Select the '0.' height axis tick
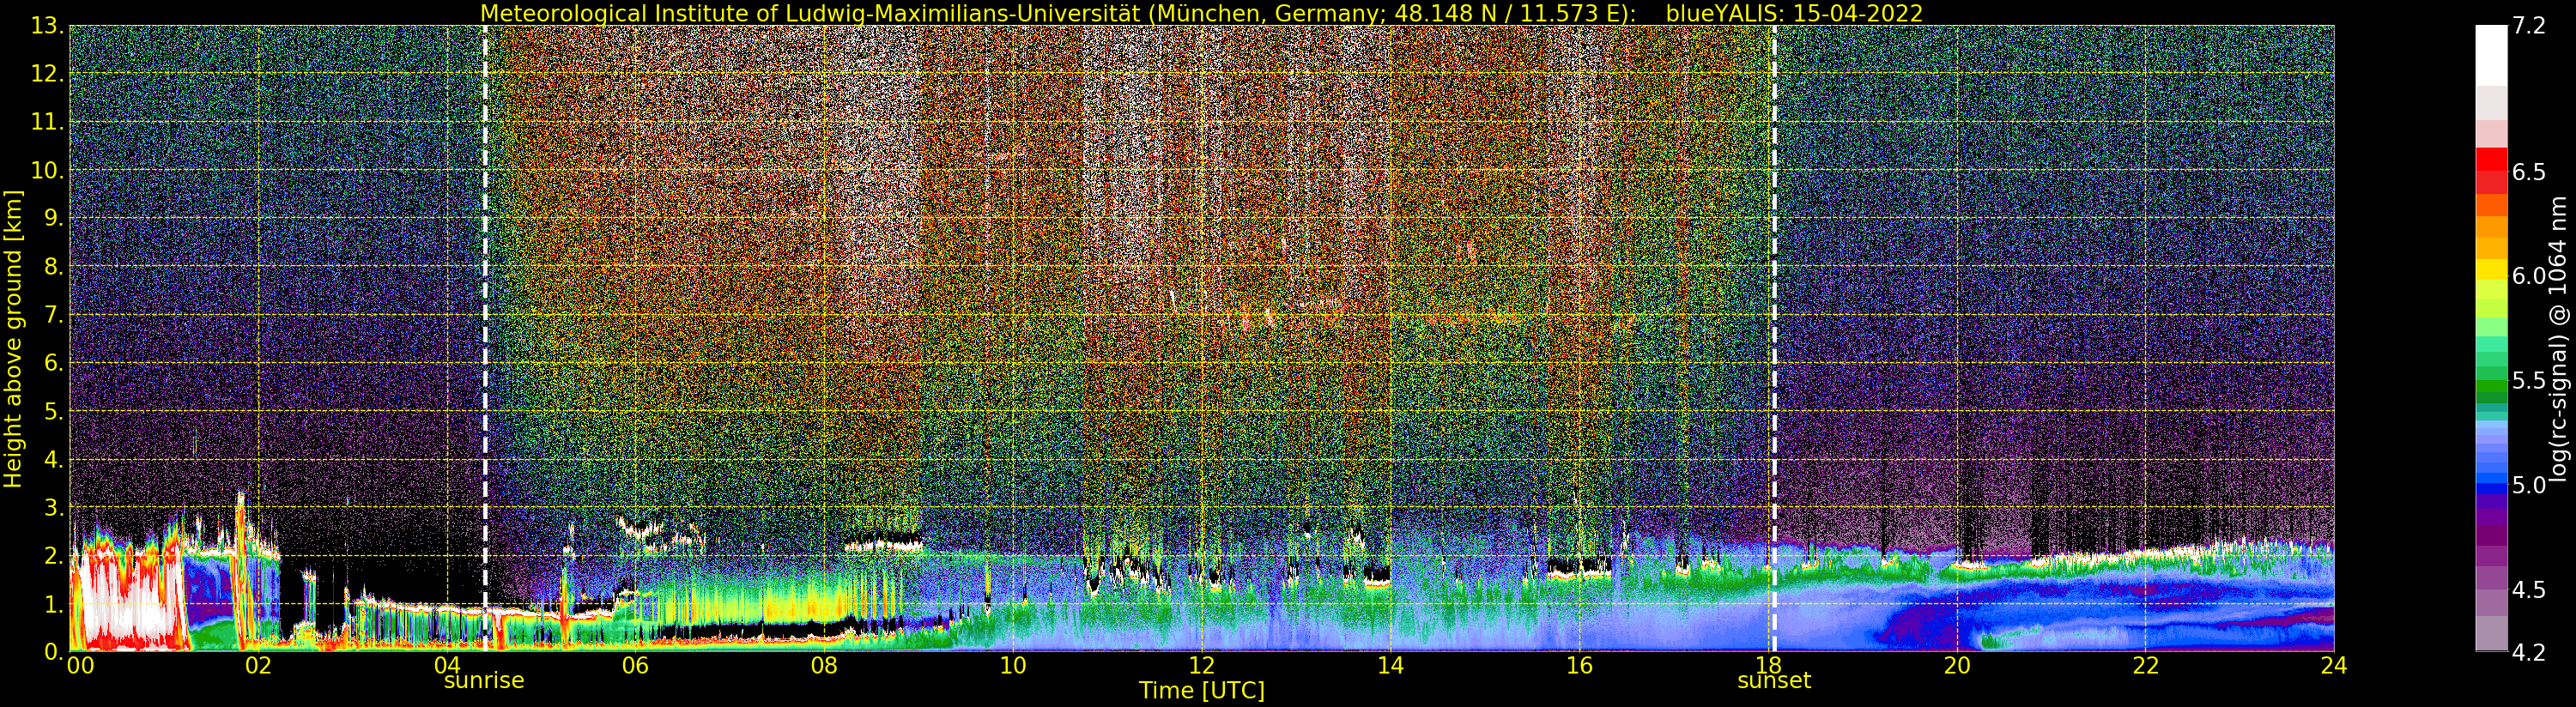The image size is (2576, 707). point(54,651)
